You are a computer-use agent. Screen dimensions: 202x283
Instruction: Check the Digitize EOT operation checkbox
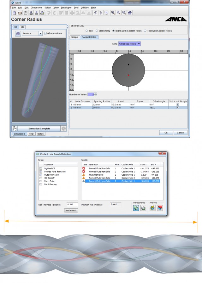coord(41,168)
